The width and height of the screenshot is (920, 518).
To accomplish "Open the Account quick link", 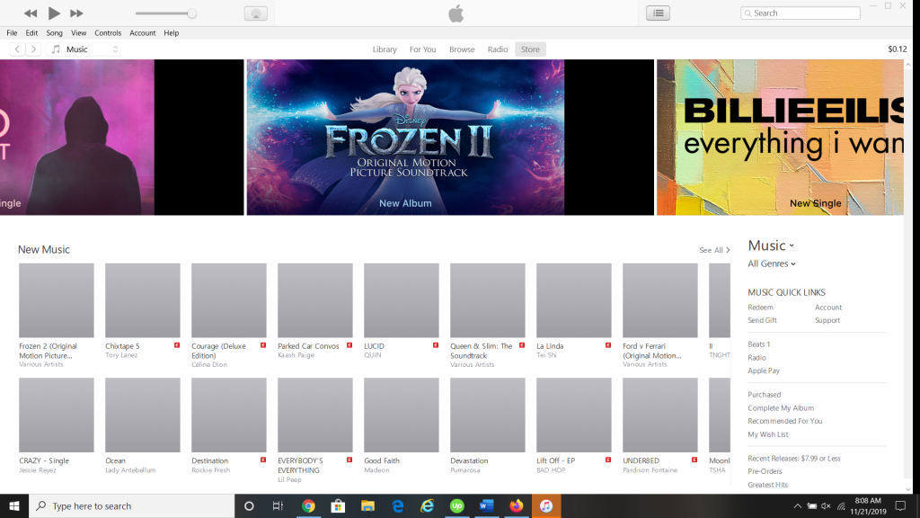I will (827, 308).
